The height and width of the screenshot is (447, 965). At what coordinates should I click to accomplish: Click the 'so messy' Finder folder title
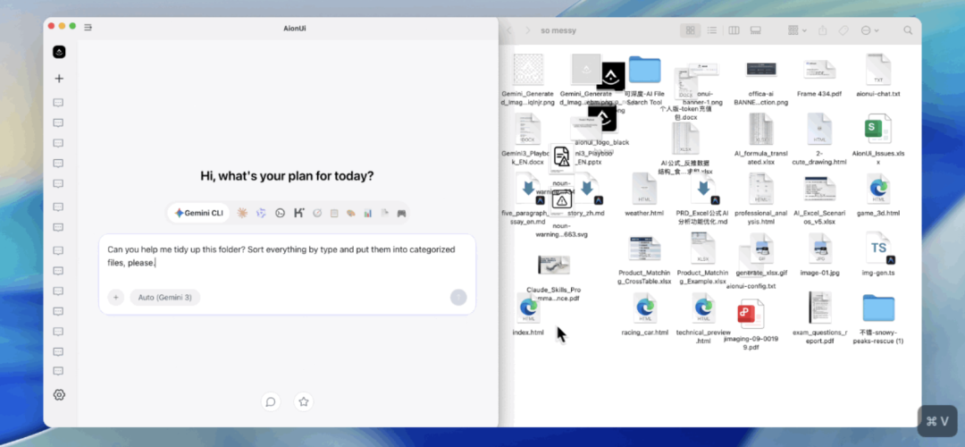point(558,30)
